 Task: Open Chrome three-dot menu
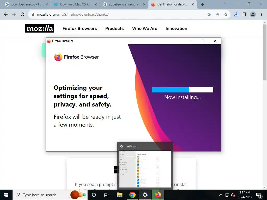point(261,15)
